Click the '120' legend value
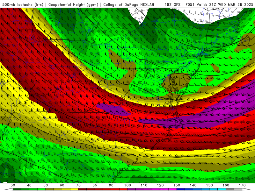The width and height of the screenshot is (255, 191). [x=160, y=185]
